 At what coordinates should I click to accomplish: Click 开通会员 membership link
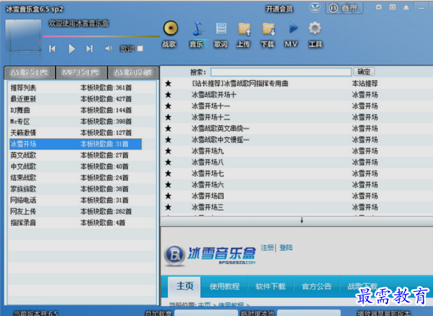click(x=279, y=9)
